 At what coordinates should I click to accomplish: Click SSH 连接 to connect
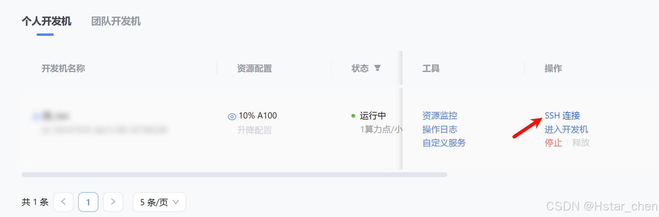point(562,116)
